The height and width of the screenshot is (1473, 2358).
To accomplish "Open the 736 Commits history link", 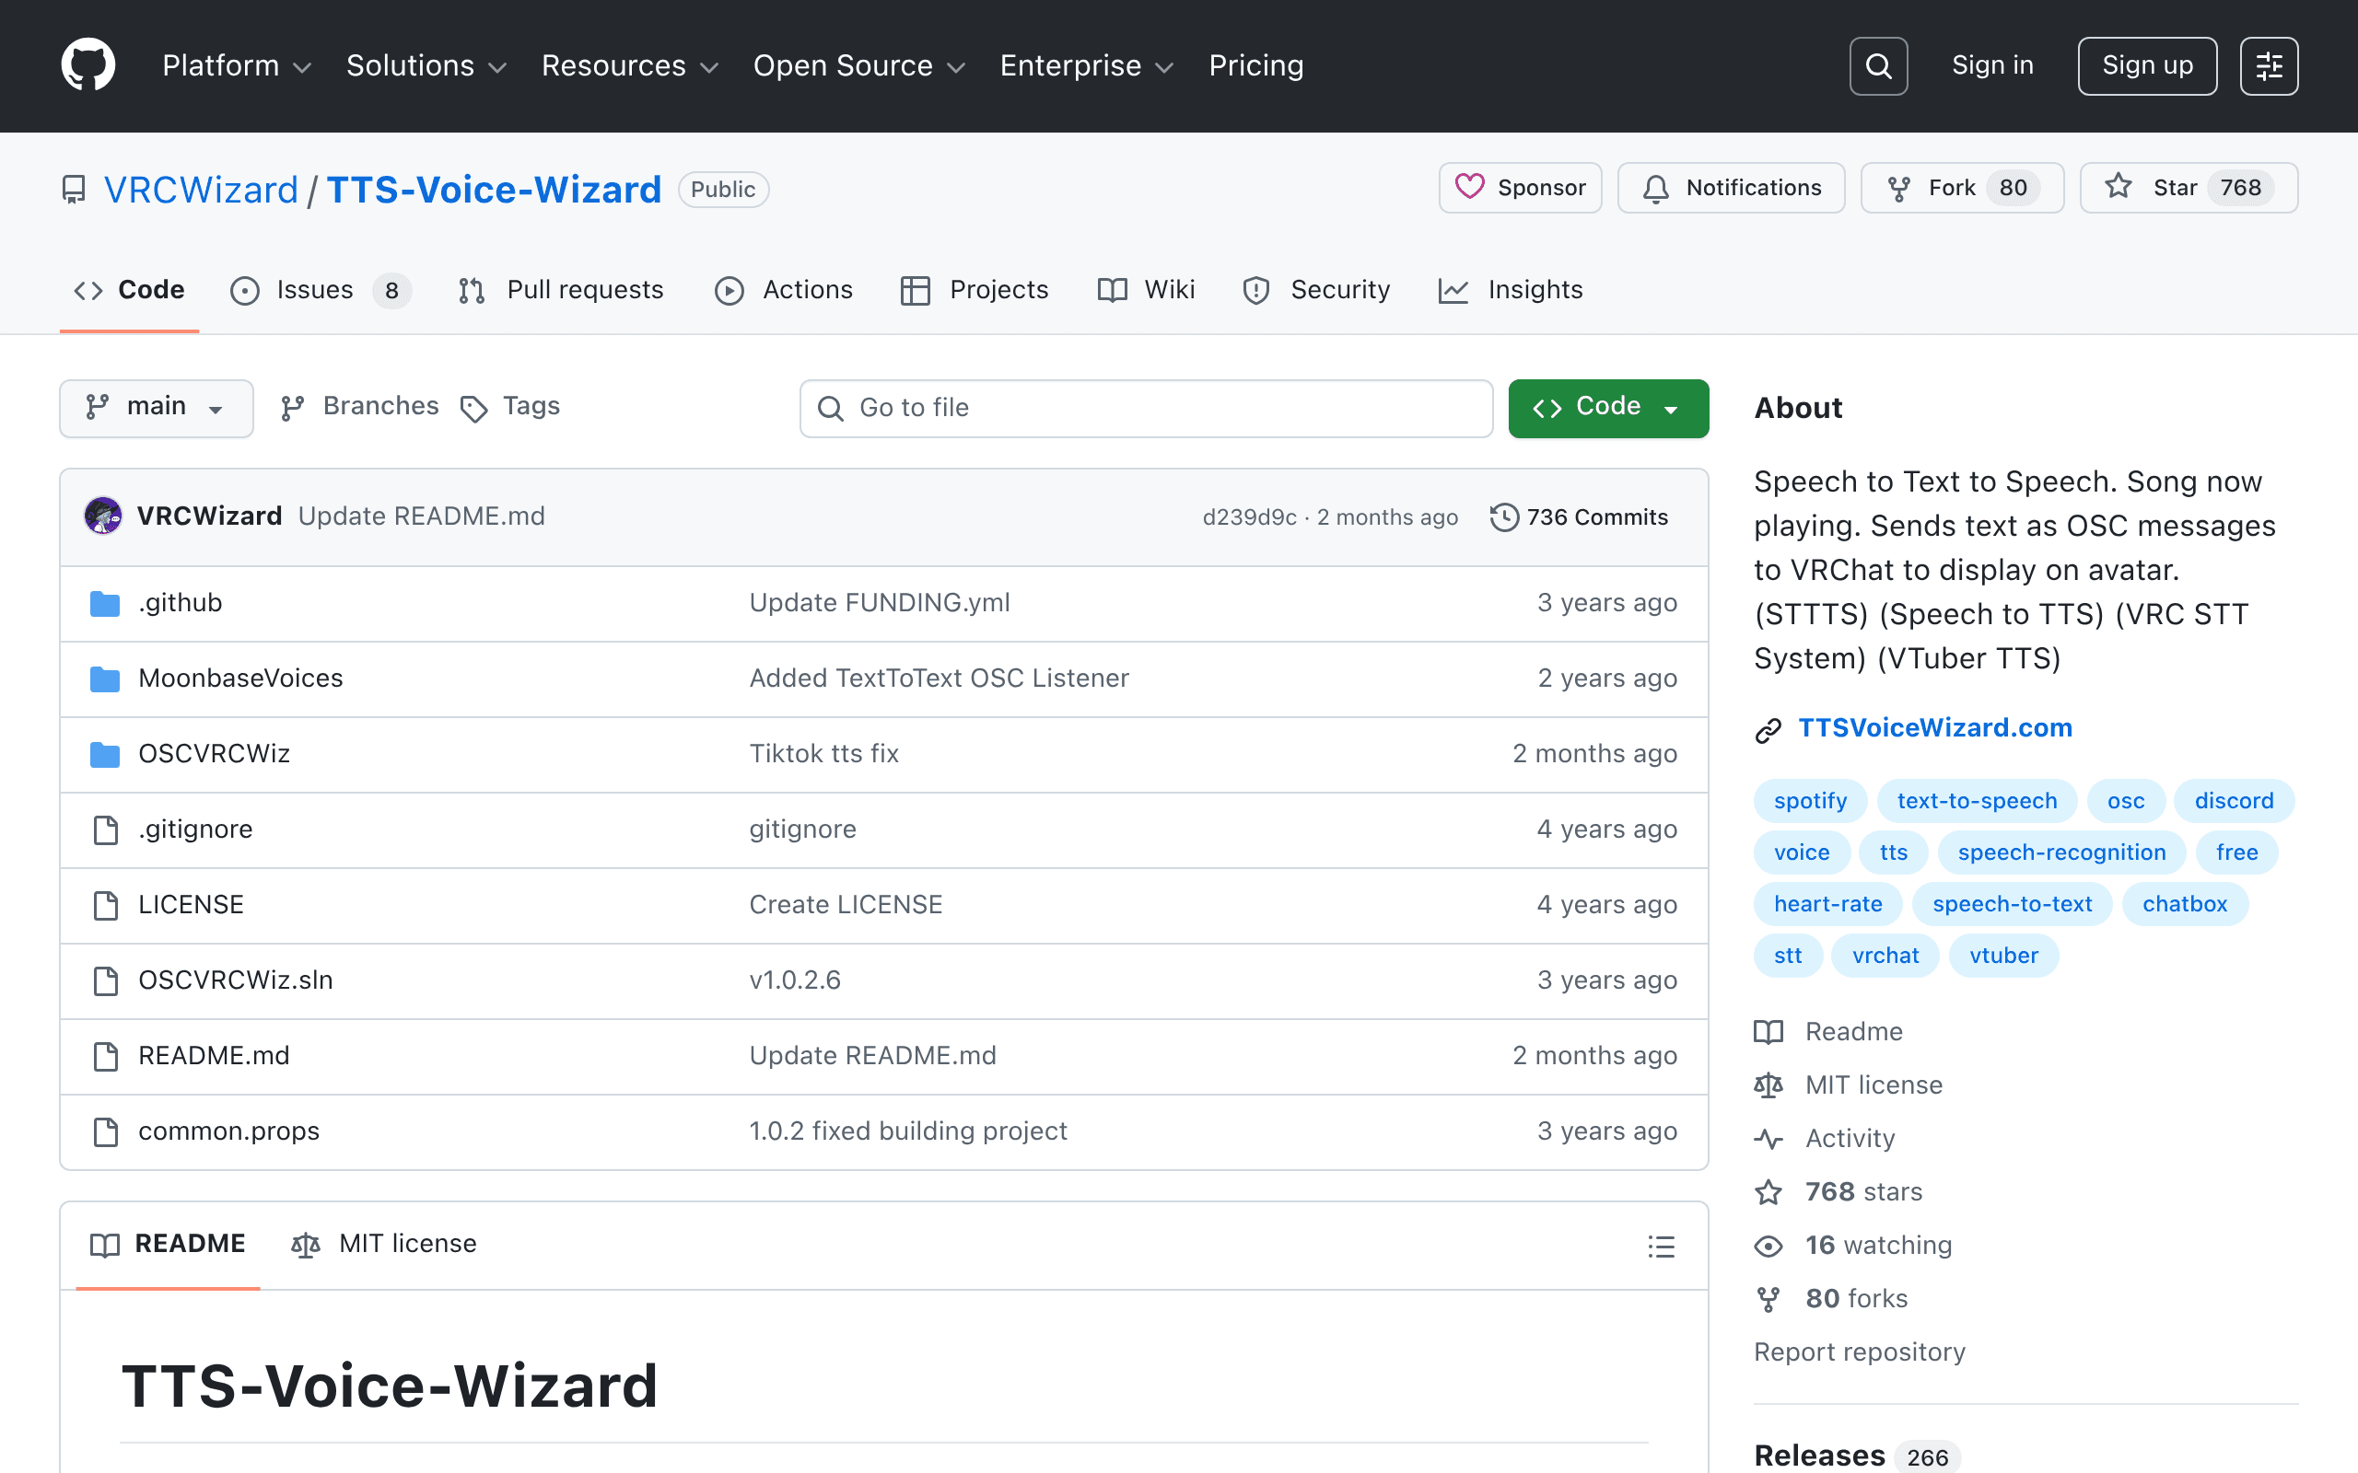I will point(1580,517).
